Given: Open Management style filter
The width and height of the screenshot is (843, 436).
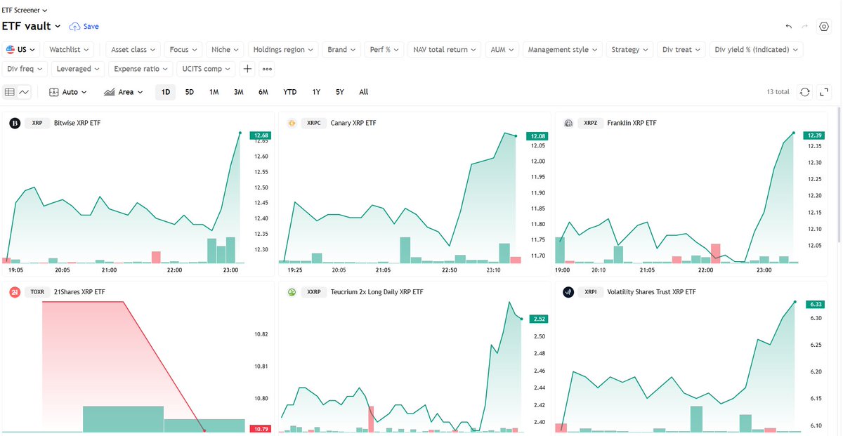Looking at the screenshot, I should coord(563,50).
